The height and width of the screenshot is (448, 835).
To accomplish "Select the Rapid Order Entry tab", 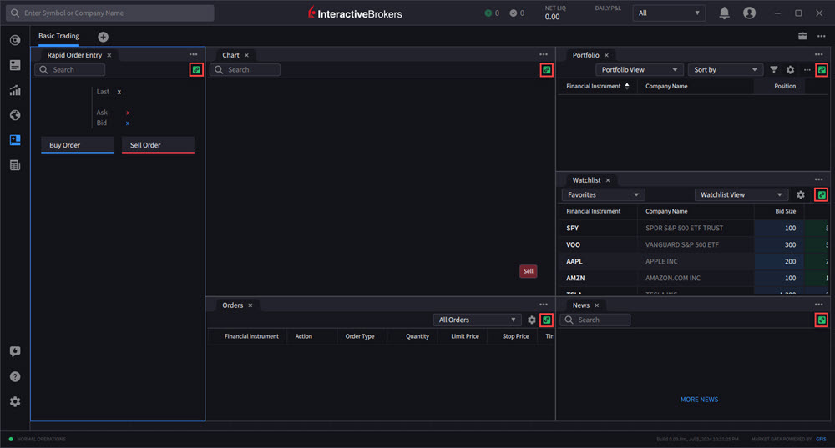I will click(x=74, y=55).
